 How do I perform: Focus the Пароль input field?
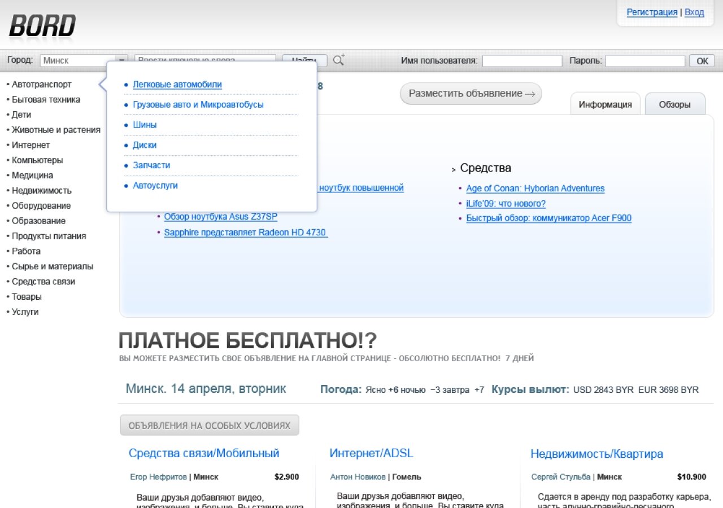(x=645, y=61)
